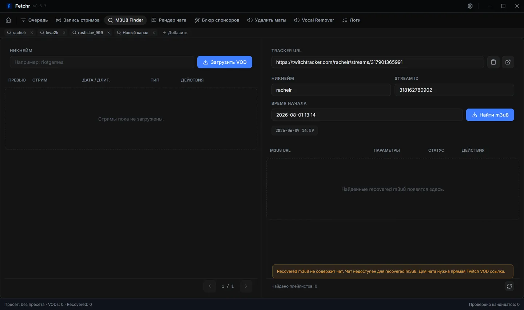Open Блюр спонсоров tab

[217, 20]
